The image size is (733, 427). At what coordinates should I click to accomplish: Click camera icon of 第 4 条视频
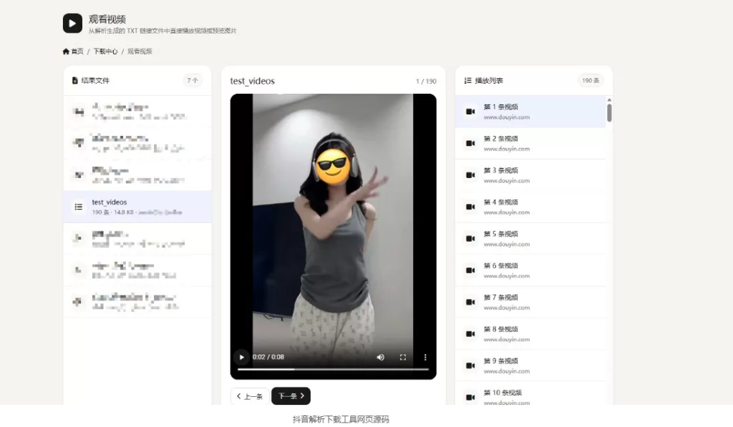[470, 207]
